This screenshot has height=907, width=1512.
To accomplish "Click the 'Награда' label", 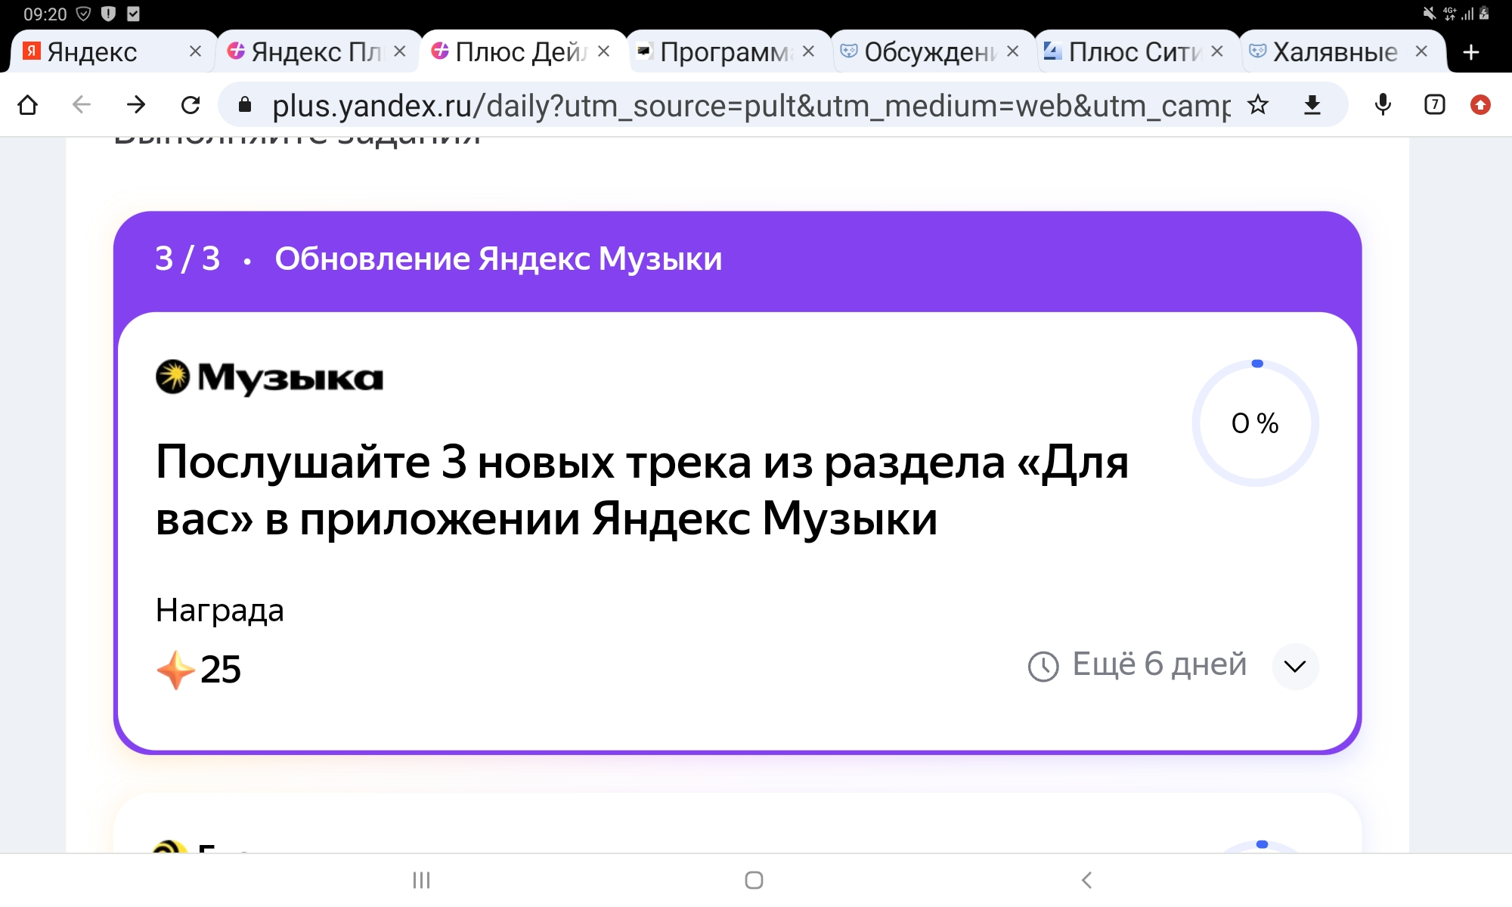I will click(x=219, y=610).
